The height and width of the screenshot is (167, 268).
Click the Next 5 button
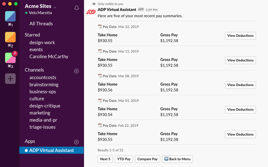pos(105,159)
